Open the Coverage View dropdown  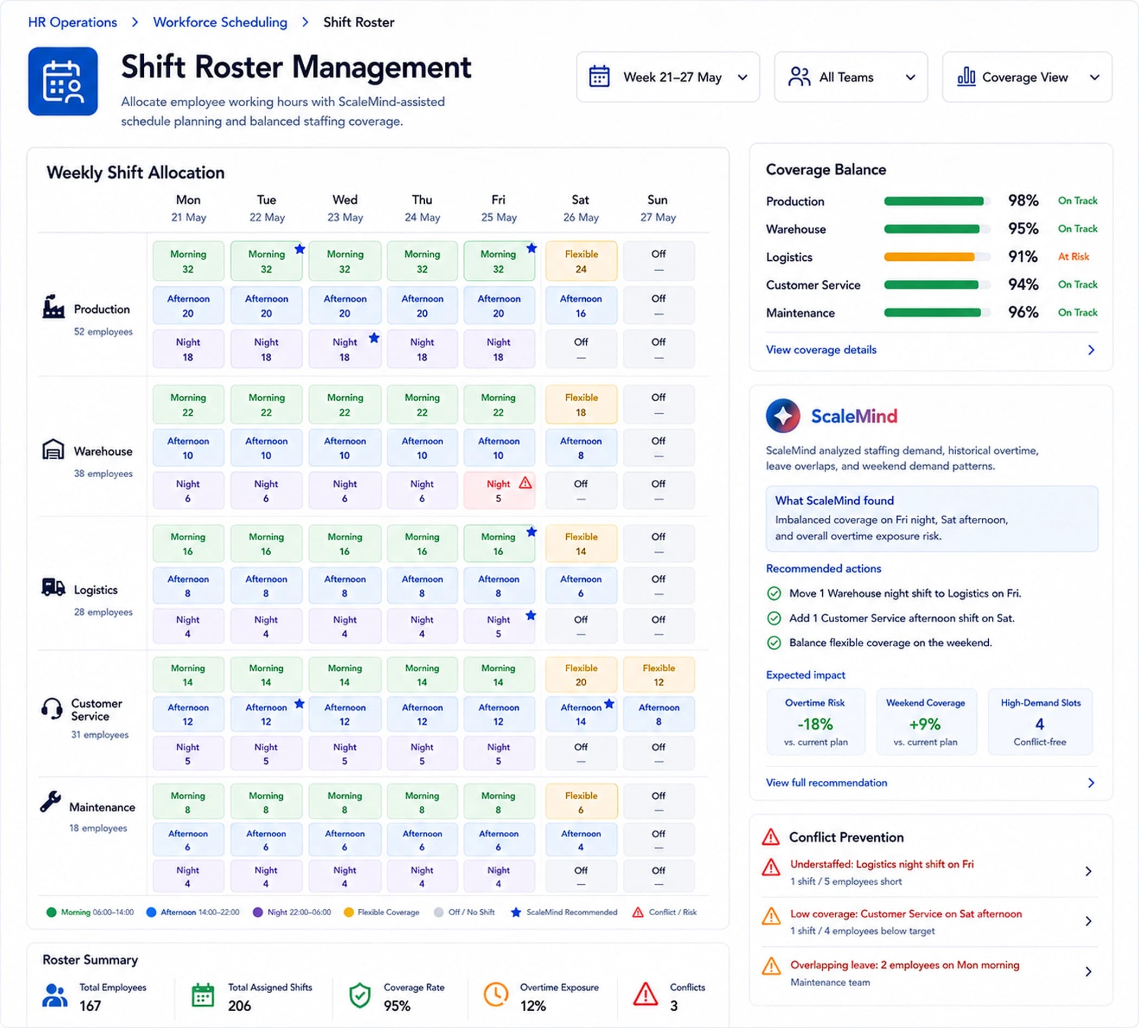tap(1027, 77)
